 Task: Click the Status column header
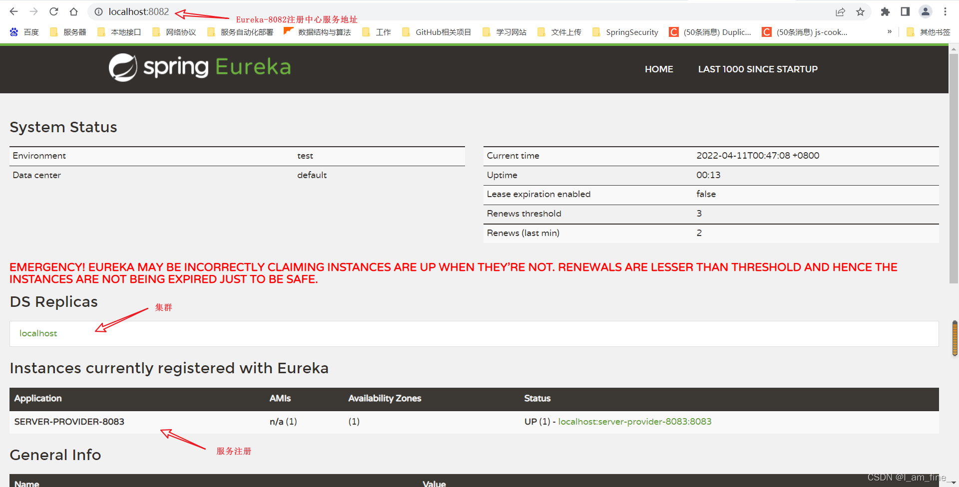pyautogui.click(x=537, y=398)
